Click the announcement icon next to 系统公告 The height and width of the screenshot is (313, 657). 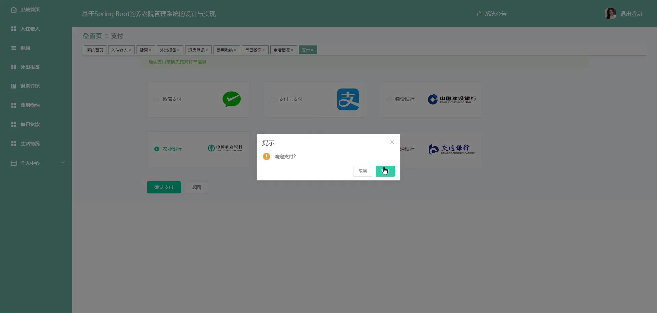tap(480, 14)
